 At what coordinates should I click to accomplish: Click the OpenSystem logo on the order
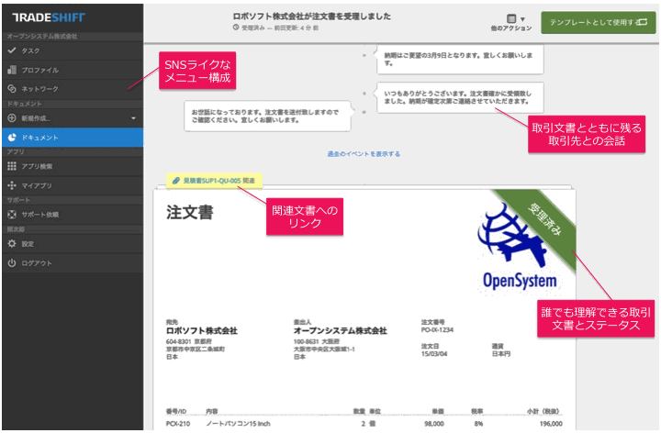pos(514,248)
